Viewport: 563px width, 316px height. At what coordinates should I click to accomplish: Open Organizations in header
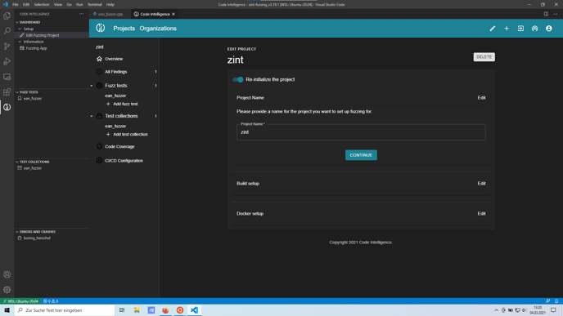point(158,29)
